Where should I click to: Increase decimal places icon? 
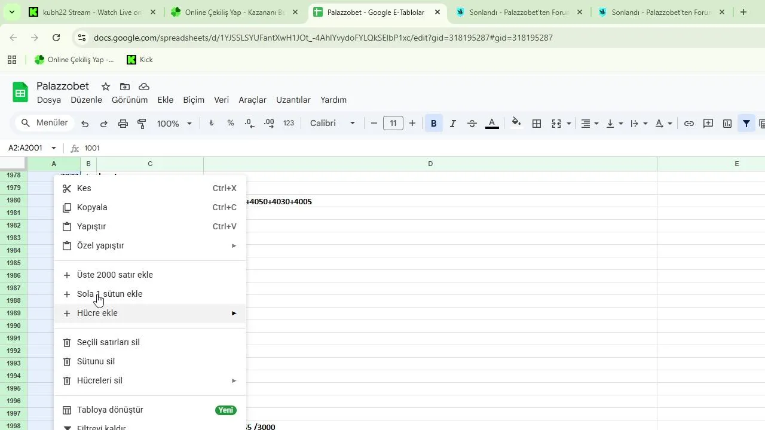tap(269, 124)
